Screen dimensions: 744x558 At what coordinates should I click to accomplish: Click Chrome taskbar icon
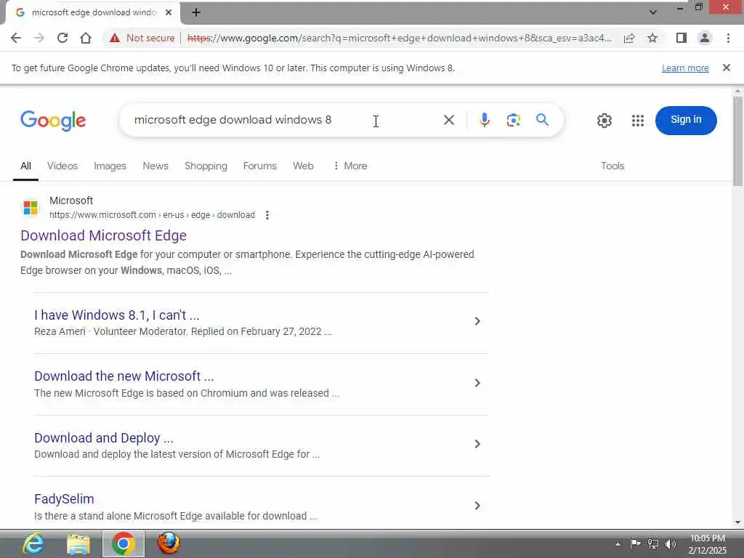pos(124,543)
